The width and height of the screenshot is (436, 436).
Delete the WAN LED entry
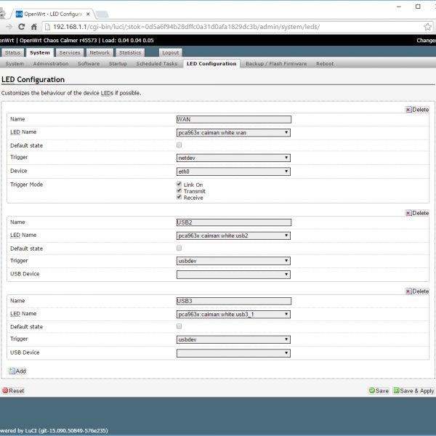coord(417,110)
